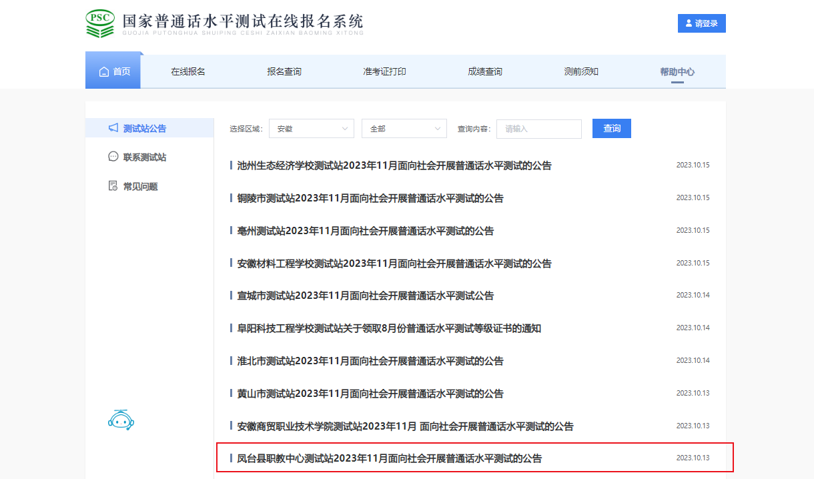Viewport: 814px width, 479px height.
Task: Click the user icon in 请登录 button
Action: pyautogui.click(x=689, y=23)
